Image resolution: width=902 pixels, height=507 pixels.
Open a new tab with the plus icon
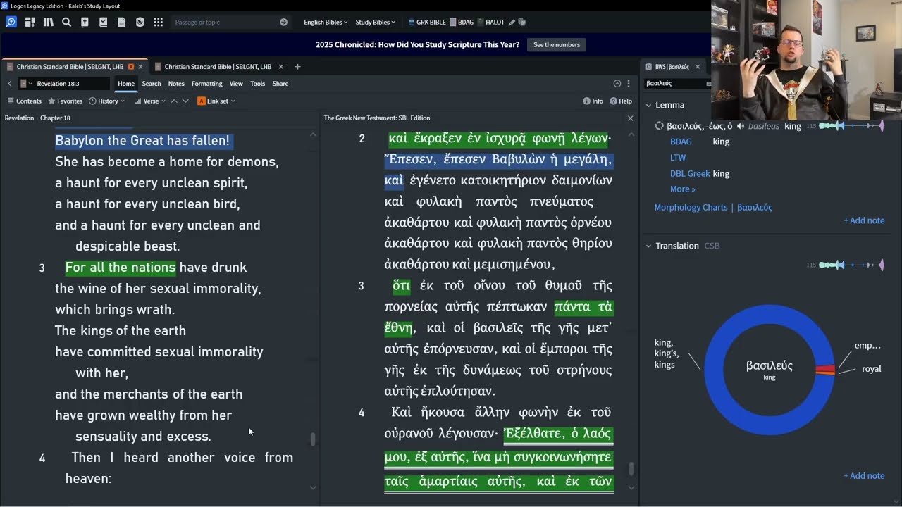297,67
